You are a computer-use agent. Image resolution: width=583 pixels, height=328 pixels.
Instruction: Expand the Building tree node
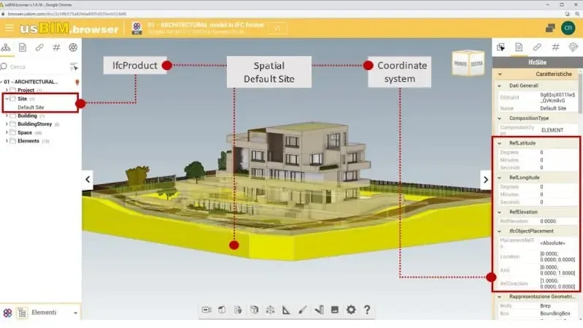[7, 116]
